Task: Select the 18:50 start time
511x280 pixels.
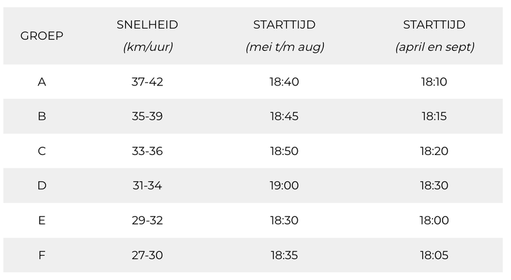Action: 284,151
